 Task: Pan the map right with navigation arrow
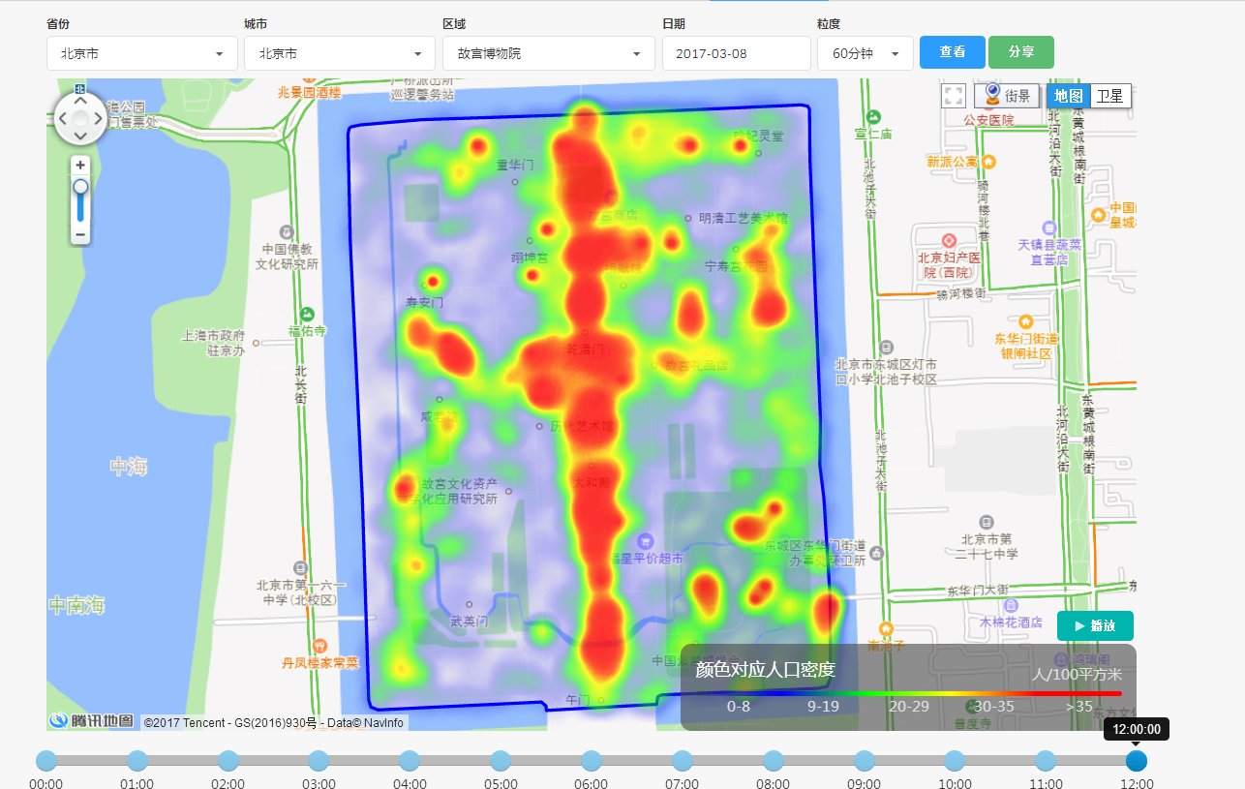pos(100,119)
